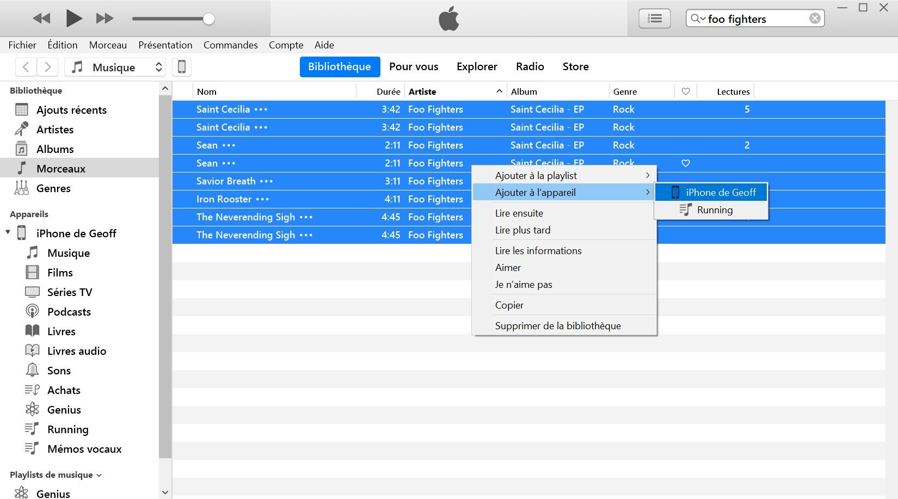Image resolution: width=898 pixels, height=499 pixels.
Task: Go forward with the navigation arrow
Action: click(48, 67)
